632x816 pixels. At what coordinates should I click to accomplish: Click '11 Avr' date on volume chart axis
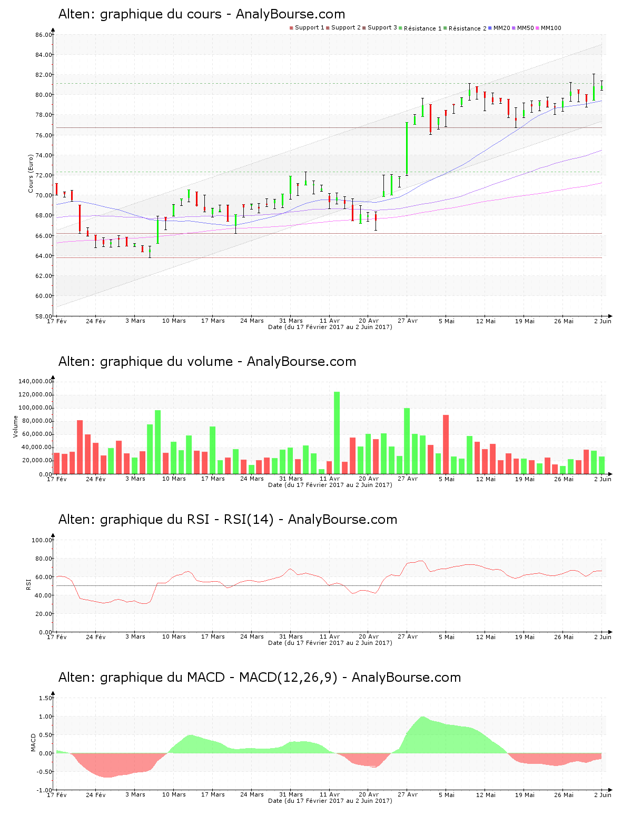pyautogui.click(x=330, y=479)
